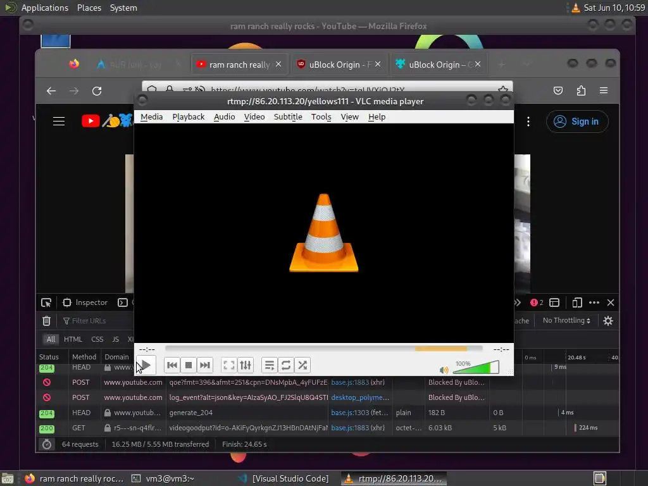Select the videogoodput GET request row

point(328,428)
